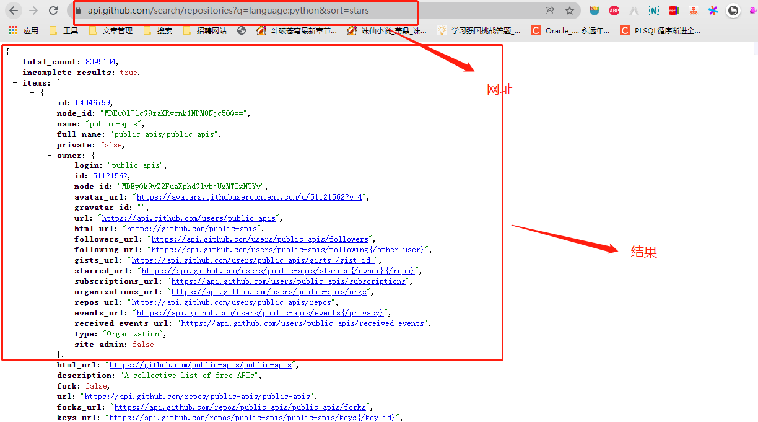
Task: Collapse the items array node
Action: pyautogui.click(x=15, y=82)
